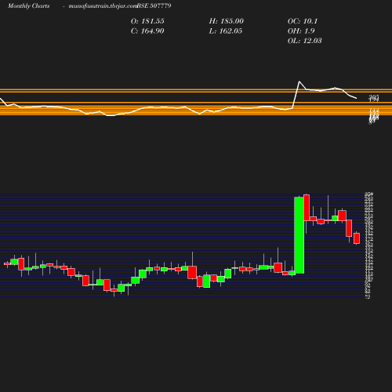
Task: Click the tall green breakout candlestick
Action: pyautogui.click(x=299, y=235)
